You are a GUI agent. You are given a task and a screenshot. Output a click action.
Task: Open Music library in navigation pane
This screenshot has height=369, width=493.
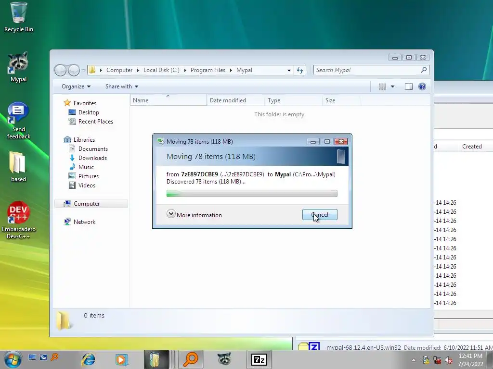(x=86, y=167)
